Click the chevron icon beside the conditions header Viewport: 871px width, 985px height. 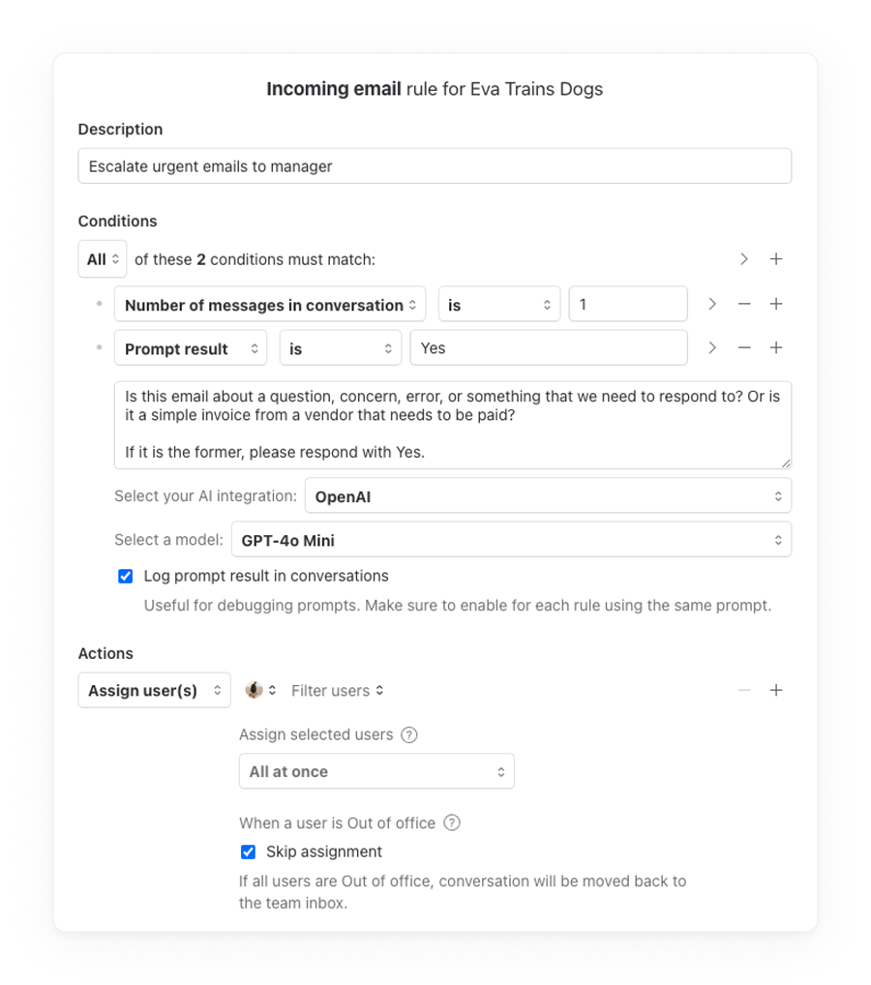[743, 259]
